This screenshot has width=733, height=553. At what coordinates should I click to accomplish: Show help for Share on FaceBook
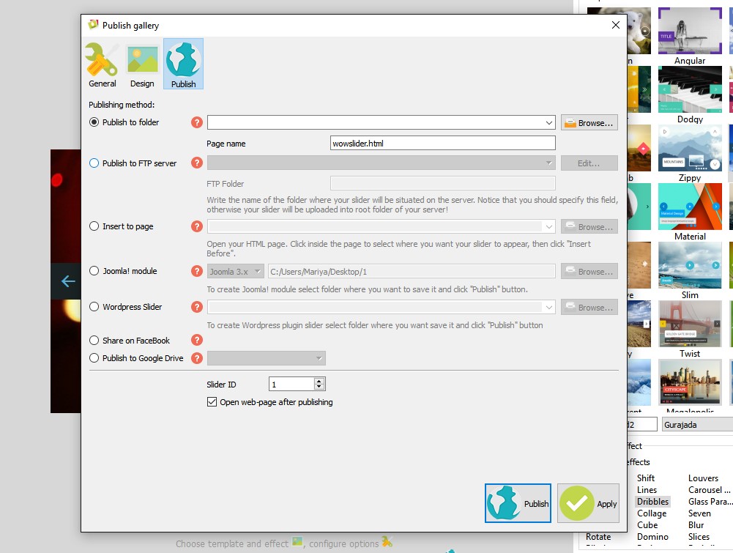point(197,340)
